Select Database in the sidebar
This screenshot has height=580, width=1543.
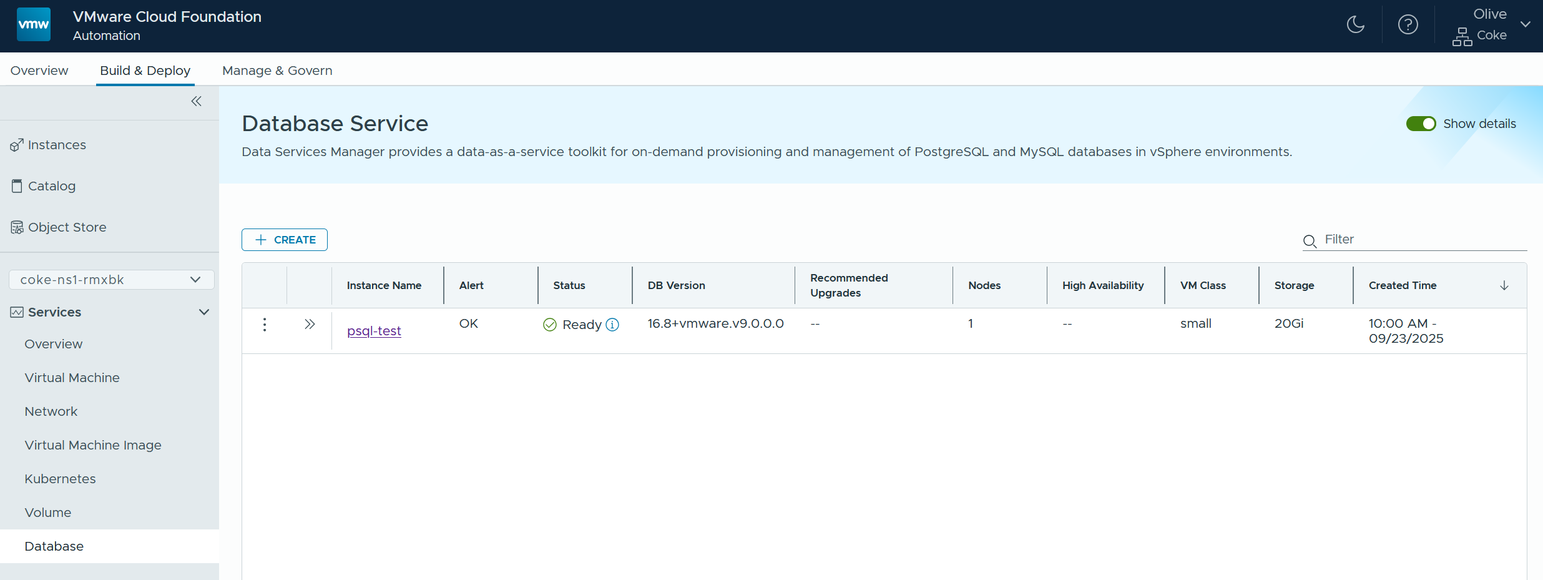[x=110, y=546]
